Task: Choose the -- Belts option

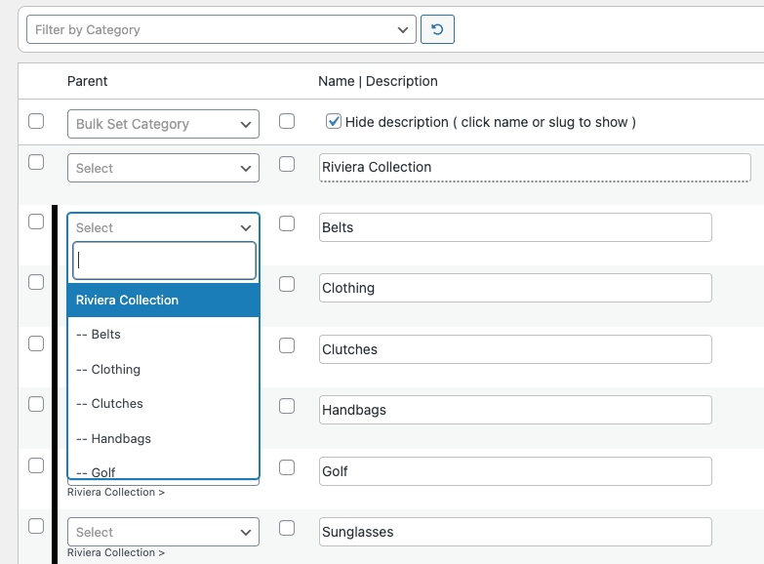Action: pos(163,335)
